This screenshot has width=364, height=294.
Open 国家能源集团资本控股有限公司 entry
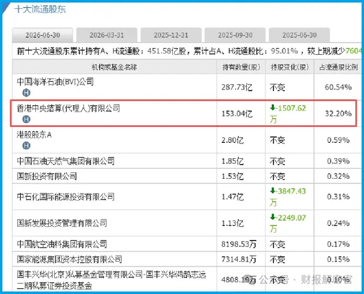click(x=69, y=259)
